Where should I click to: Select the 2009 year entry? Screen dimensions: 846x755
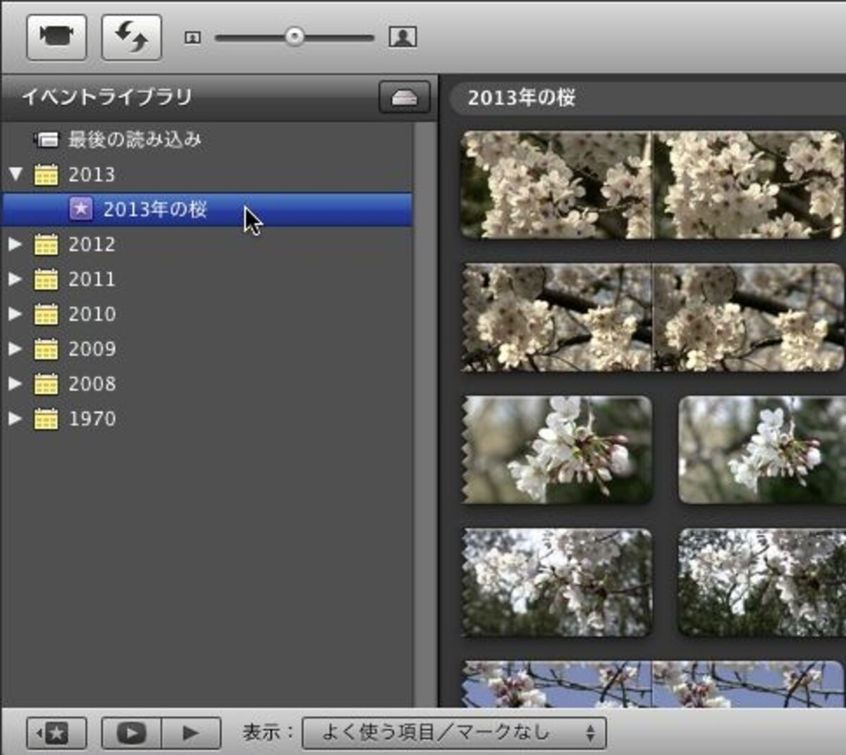point(92,349)
